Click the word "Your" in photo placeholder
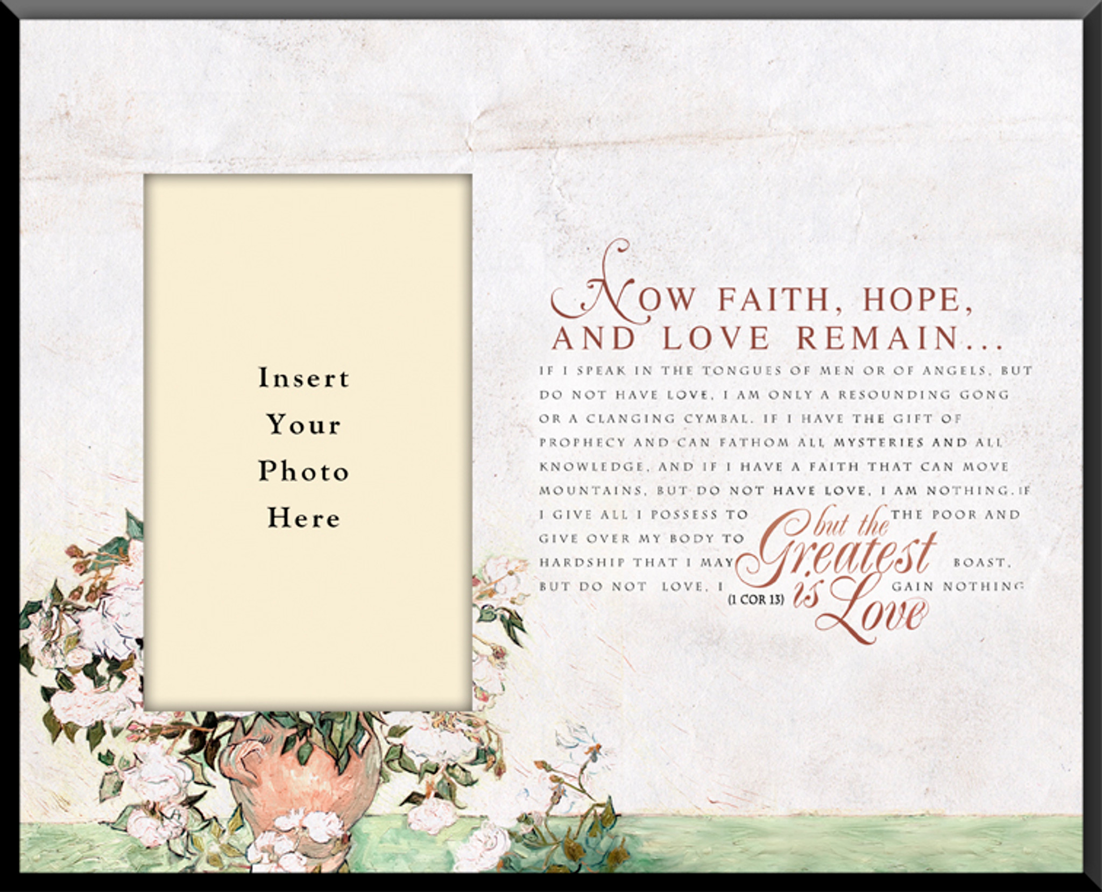The height and width of the screenshot is (892, 1102). pos(304,425)
